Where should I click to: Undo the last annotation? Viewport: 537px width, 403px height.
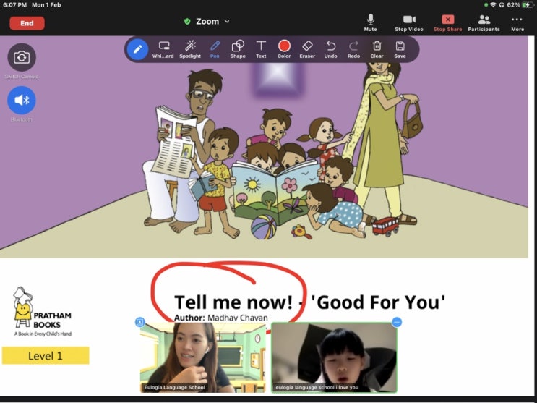[330, 50]
